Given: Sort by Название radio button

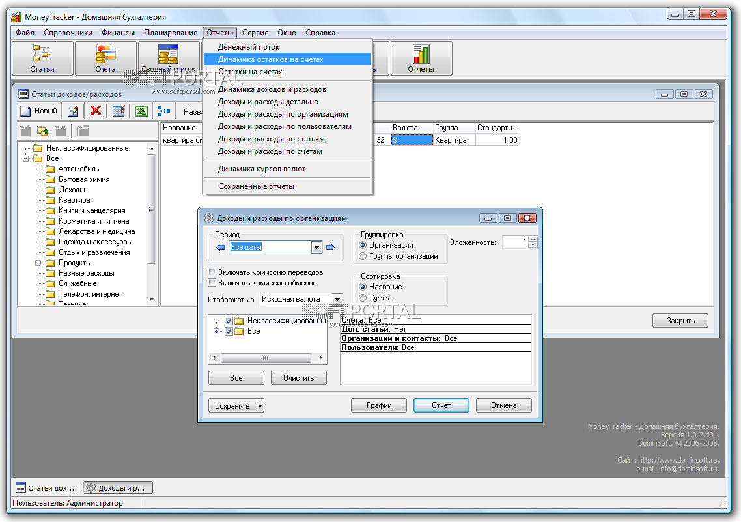Looking at the screenshot, I should coord(363,287).
